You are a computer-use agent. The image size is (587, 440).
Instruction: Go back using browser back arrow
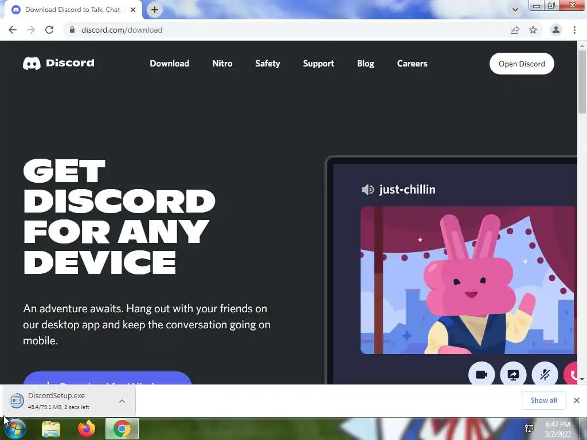pyautogui.click(x=13, y=30)
